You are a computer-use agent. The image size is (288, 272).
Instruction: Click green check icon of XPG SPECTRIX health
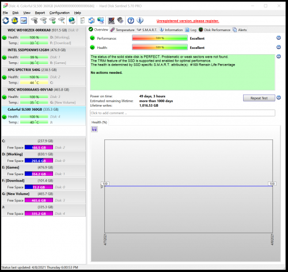coord(5,77)
